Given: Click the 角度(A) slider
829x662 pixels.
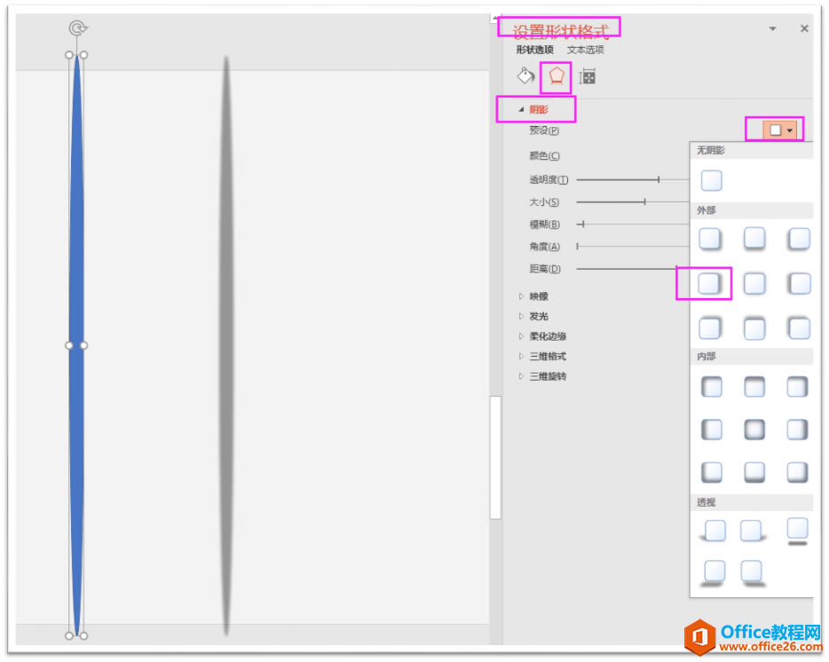Looking at the screenshot, I should [x=632, y=247].
